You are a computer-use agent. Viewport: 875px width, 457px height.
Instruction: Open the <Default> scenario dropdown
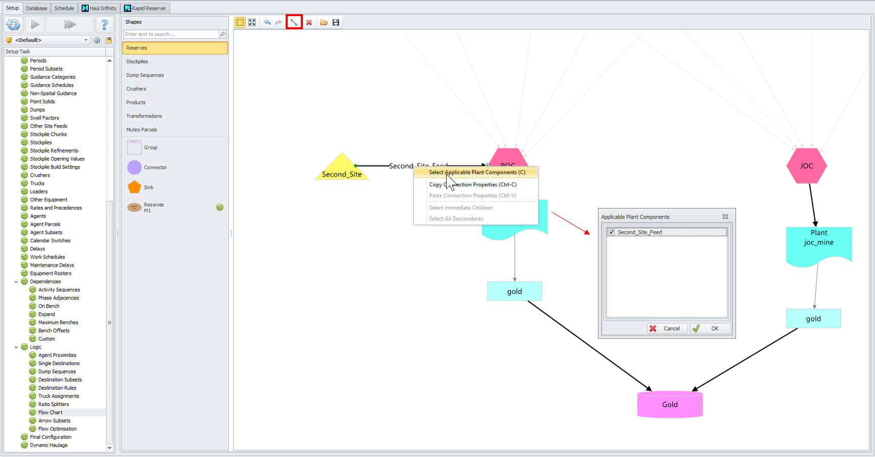point(85,40)
